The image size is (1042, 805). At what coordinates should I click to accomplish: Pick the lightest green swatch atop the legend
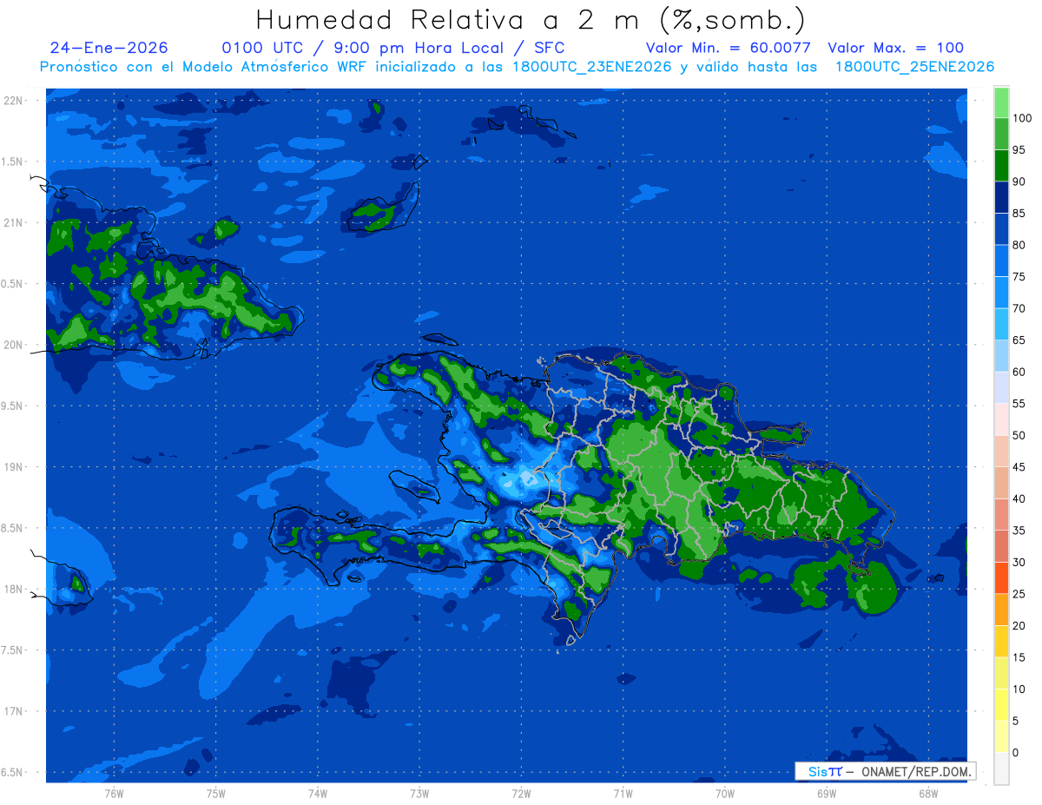(1001, 102)
